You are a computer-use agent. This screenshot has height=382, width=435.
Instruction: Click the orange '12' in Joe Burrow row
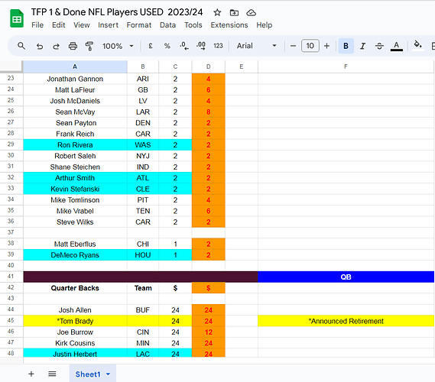209,332
